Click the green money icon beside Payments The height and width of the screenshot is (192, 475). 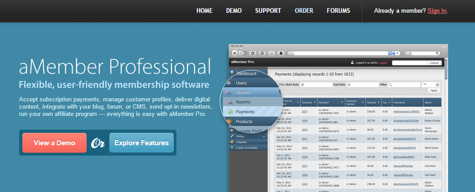click(x=230, y=111)
